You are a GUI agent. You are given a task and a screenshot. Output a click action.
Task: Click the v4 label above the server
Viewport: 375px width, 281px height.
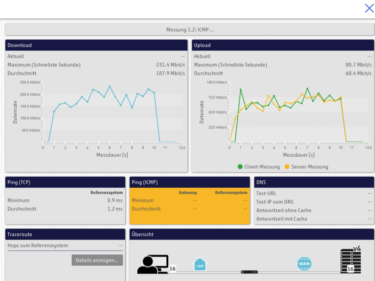pos(357,248)
